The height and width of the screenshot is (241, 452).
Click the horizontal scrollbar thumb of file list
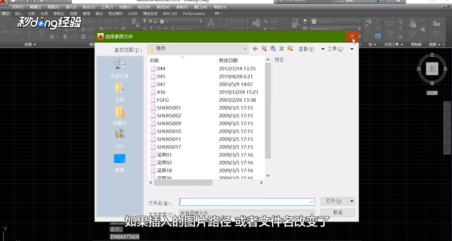(x=183, y=182)
